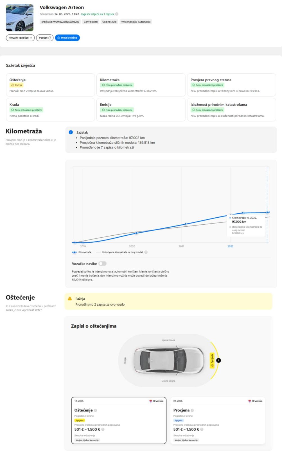282x451 pixels.
Task: Click info icon beside Procjena repair cost
Action: [202, 429]
